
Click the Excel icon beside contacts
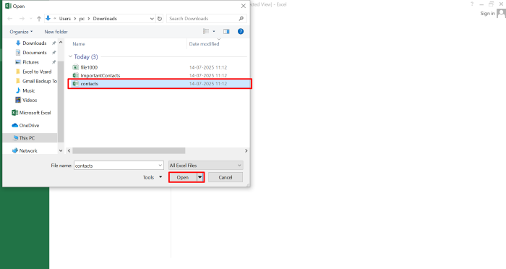pyautogui.click(x=75, y=83)
